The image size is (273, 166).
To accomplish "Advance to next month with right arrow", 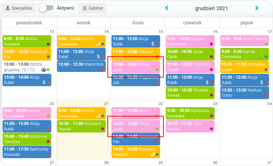I will 257,8.
